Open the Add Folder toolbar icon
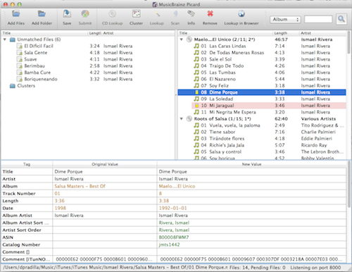352x272 pixels. (x=42, y=14)
